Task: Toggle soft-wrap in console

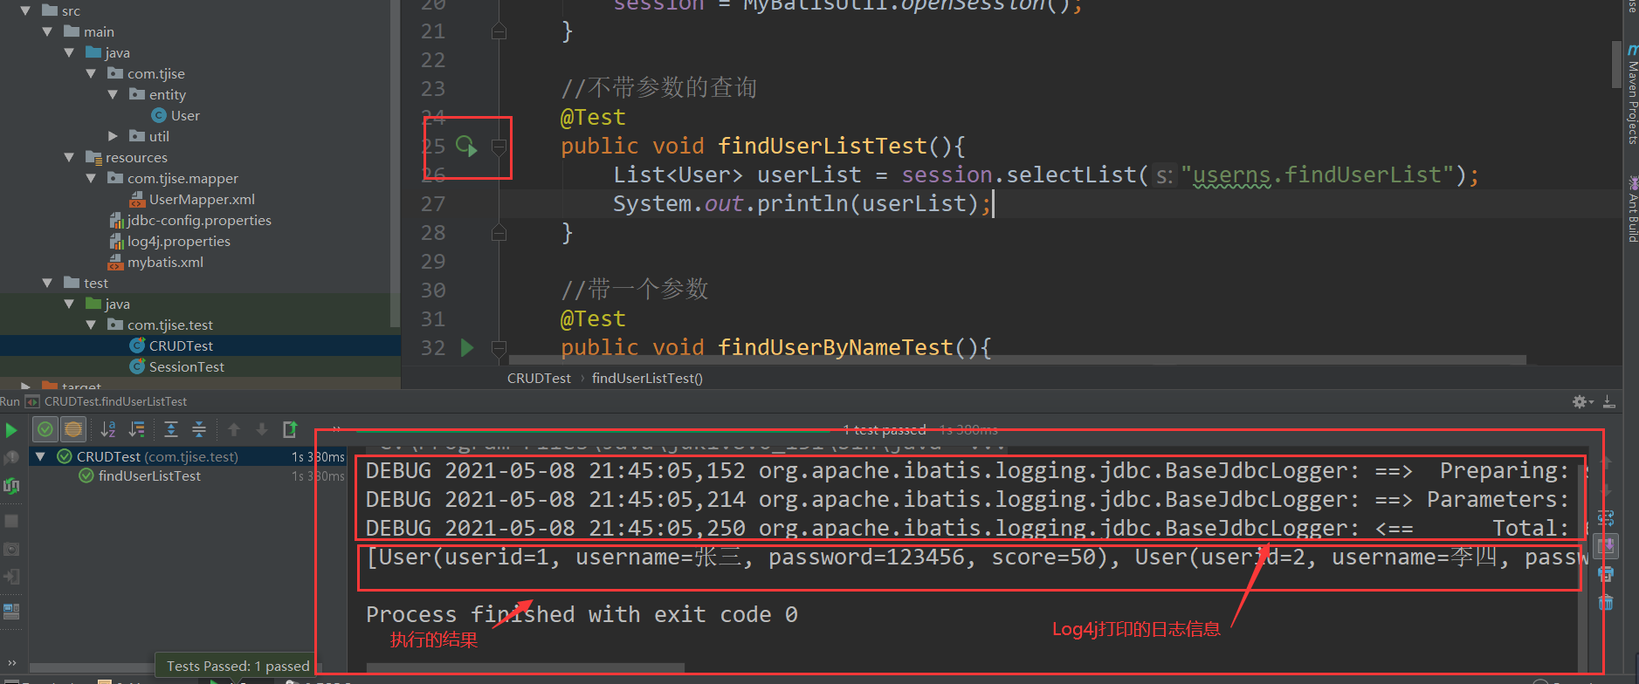Action: point(1606,517)
